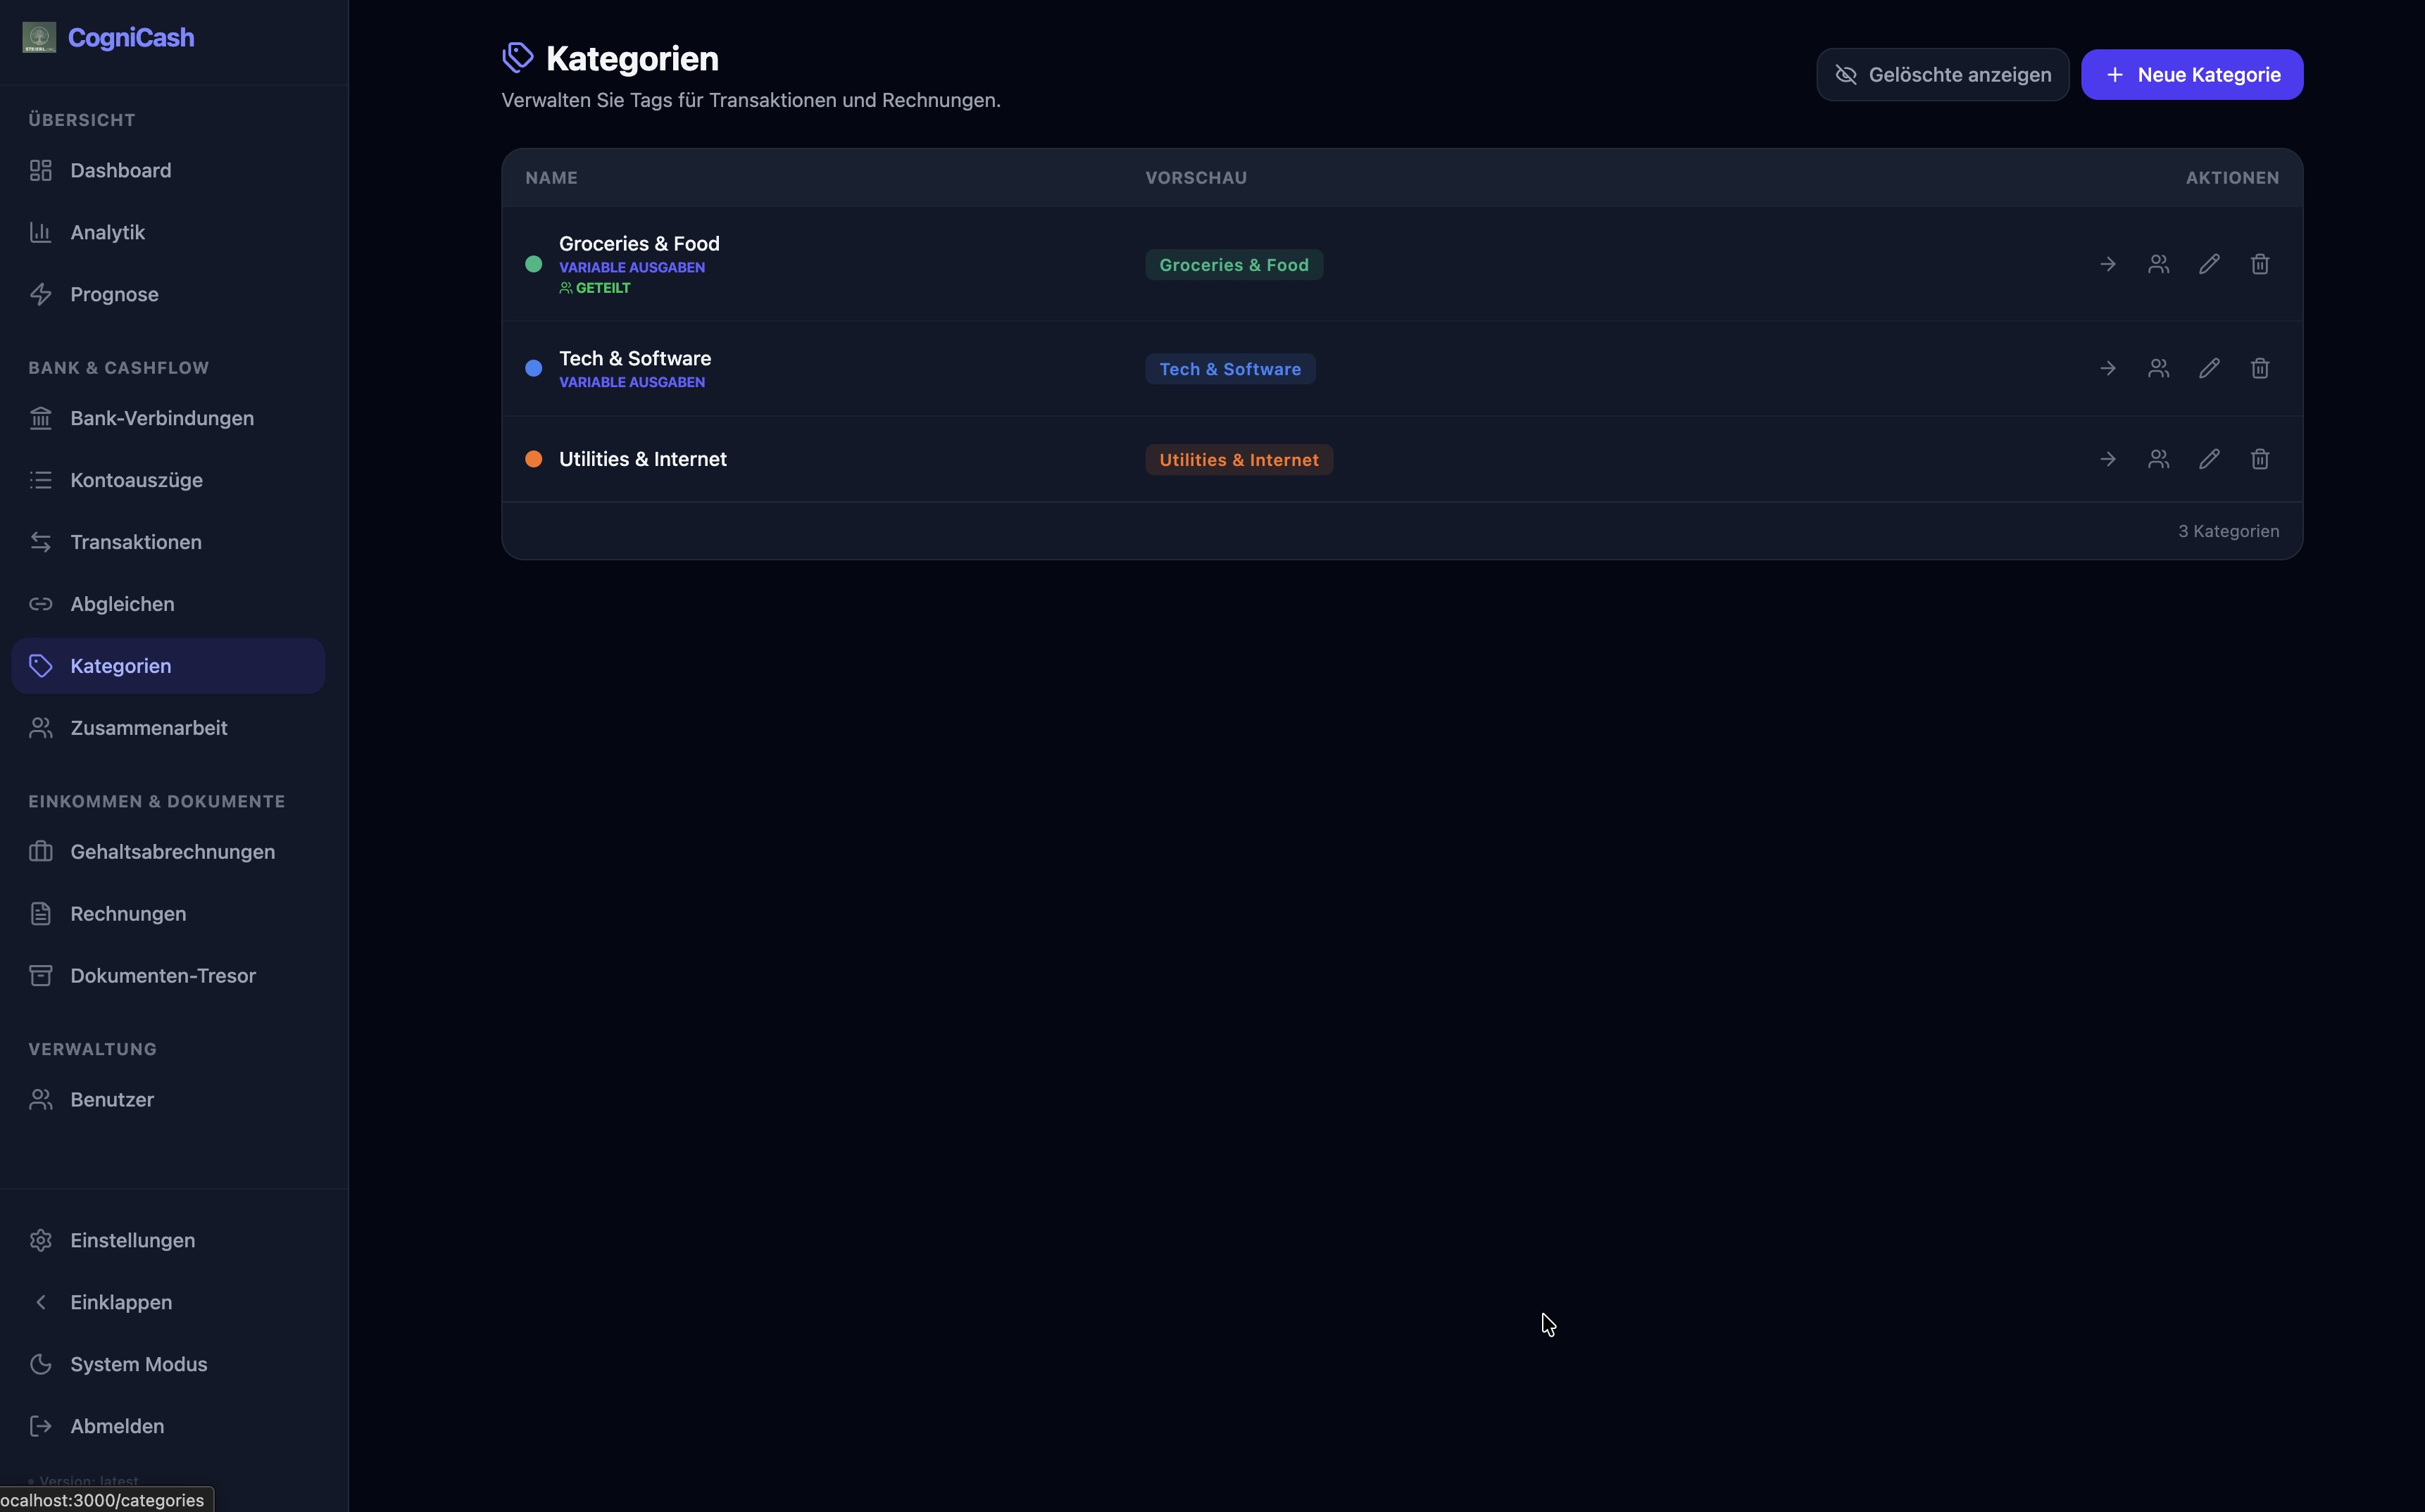This screenshot has width=2425, height=1512.
Task: Open arrow icon for Utilities & Internet row
Action: click(x=2108, y=459)
